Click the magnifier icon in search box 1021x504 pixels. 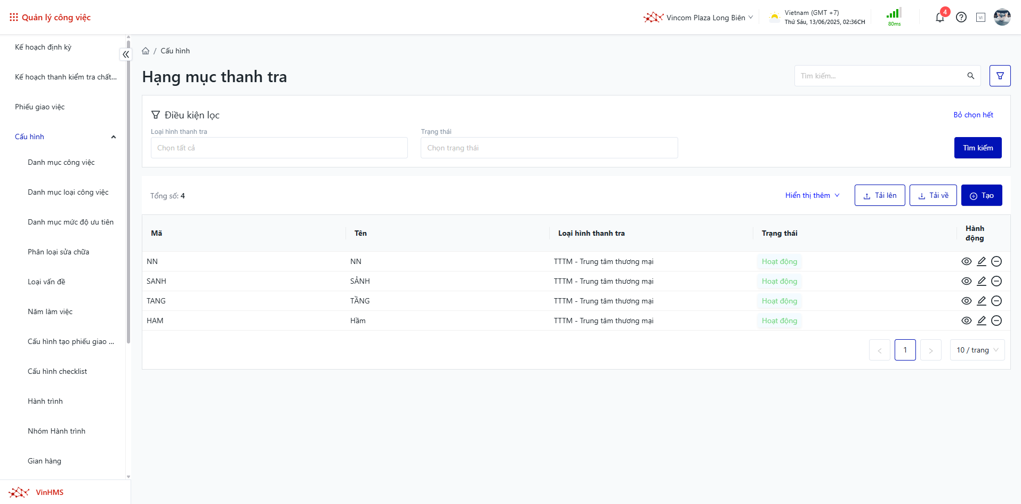[970, 76]
